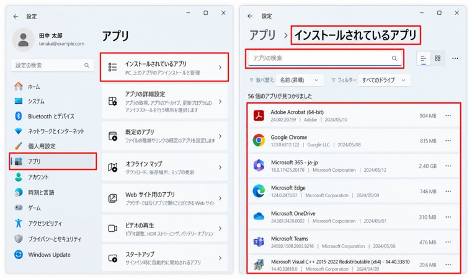Click the chevron on the アプリの詳細設定 row
The height and width of the screenshot is (279, 472).
tap(220, 102)
